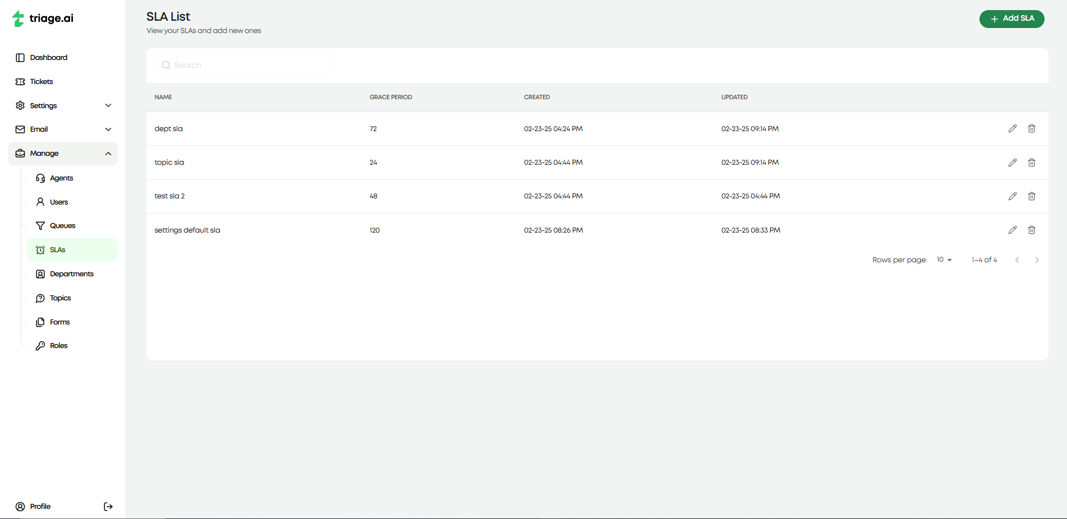Edit the settings default sla row
Viewport: 1067px width, 519px height.
1012,230
